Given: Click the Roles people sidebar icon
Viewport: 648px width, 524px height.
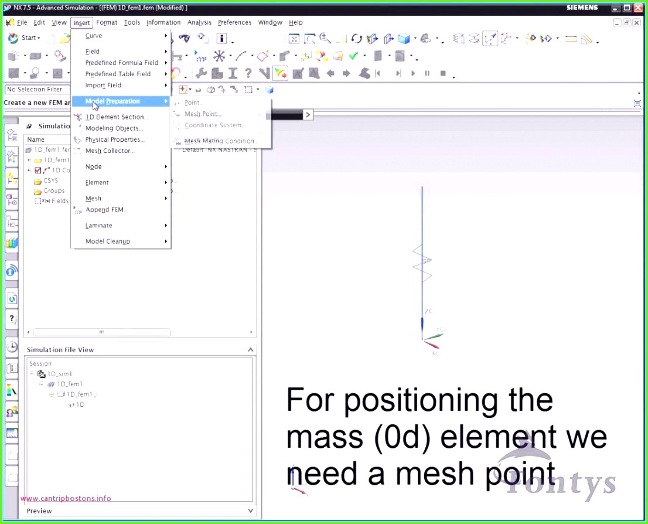Looking at the screenshot, I should 12,411.
